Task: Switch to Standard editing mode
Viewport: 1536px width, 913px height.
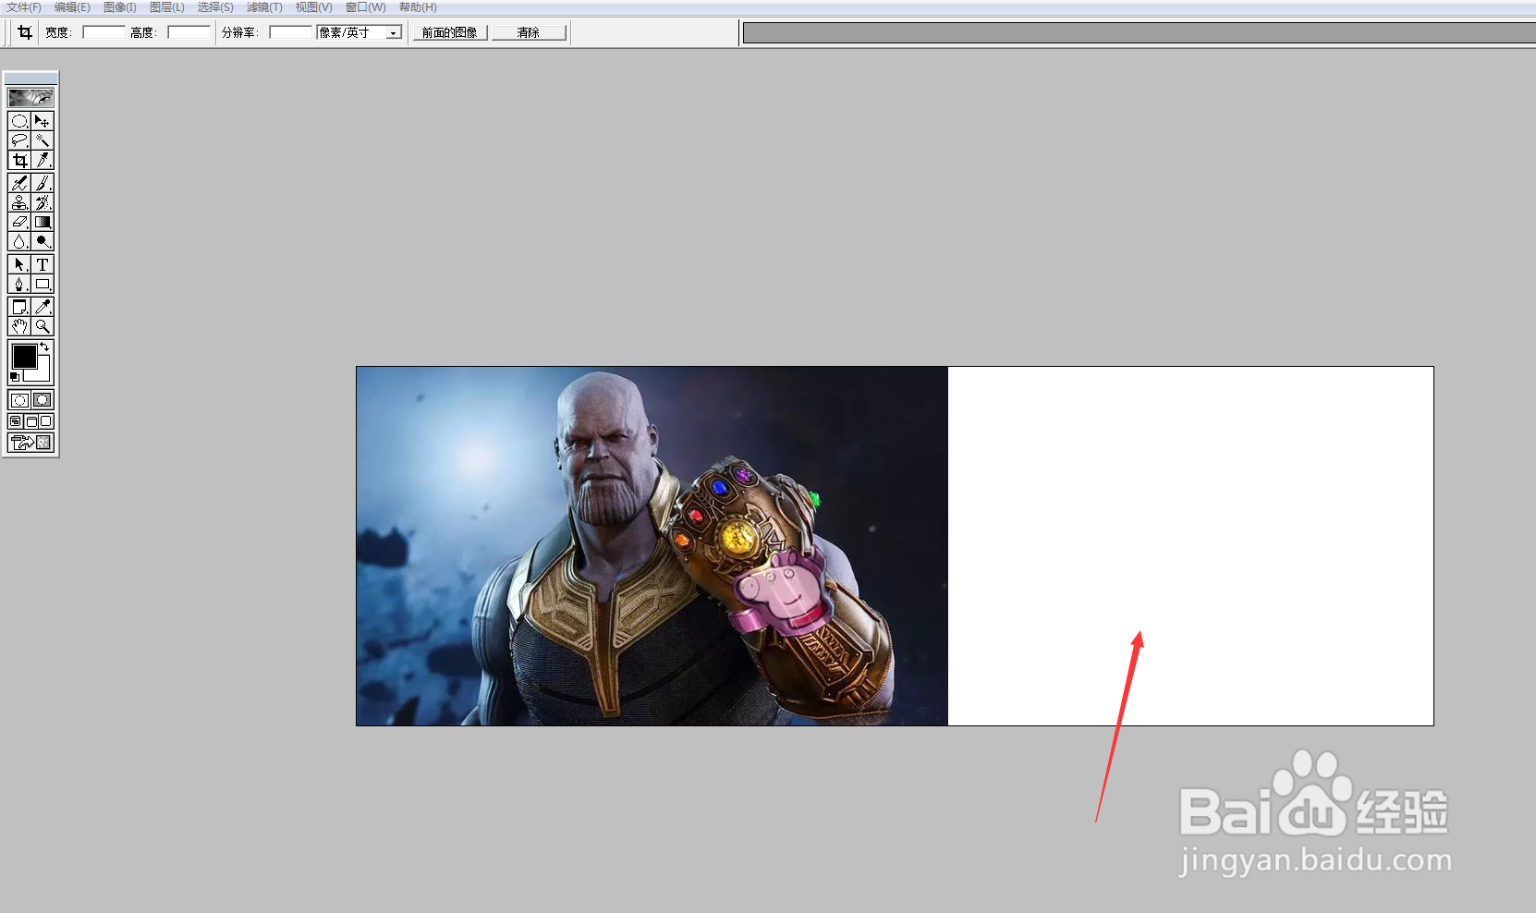Action: click(x=19, y=400)
